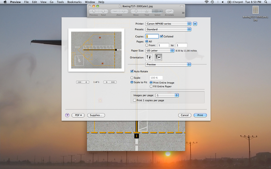Click into the Copies input field
271x169 pixels.
pyautogui.click(x=152, y=36)
